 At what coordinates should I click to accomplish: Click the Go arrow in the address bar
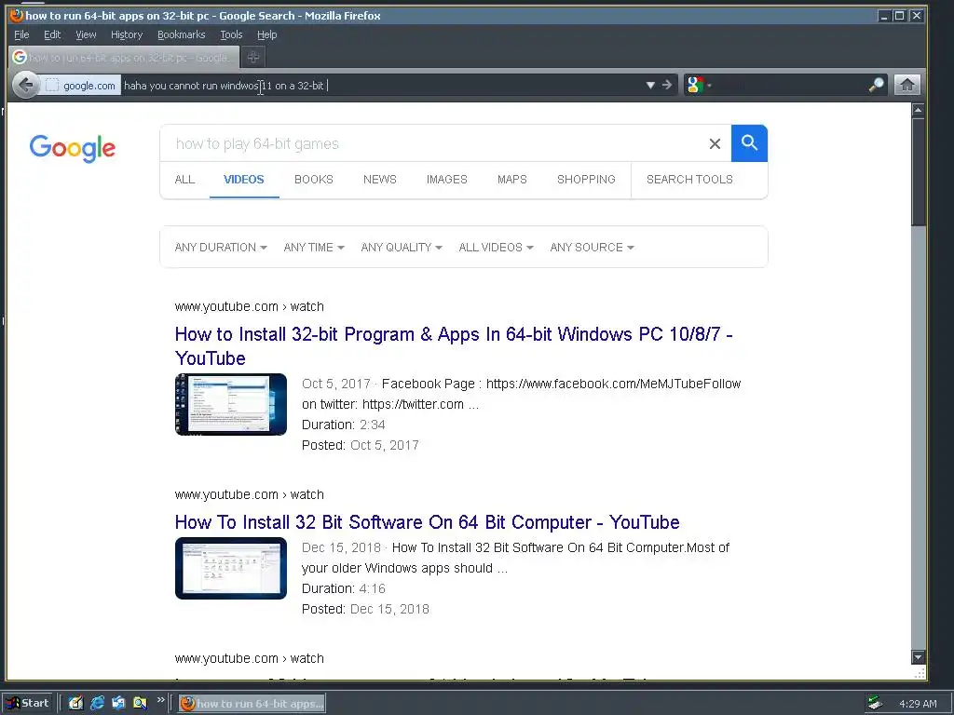pyautogui.click(x=667, y=85)
